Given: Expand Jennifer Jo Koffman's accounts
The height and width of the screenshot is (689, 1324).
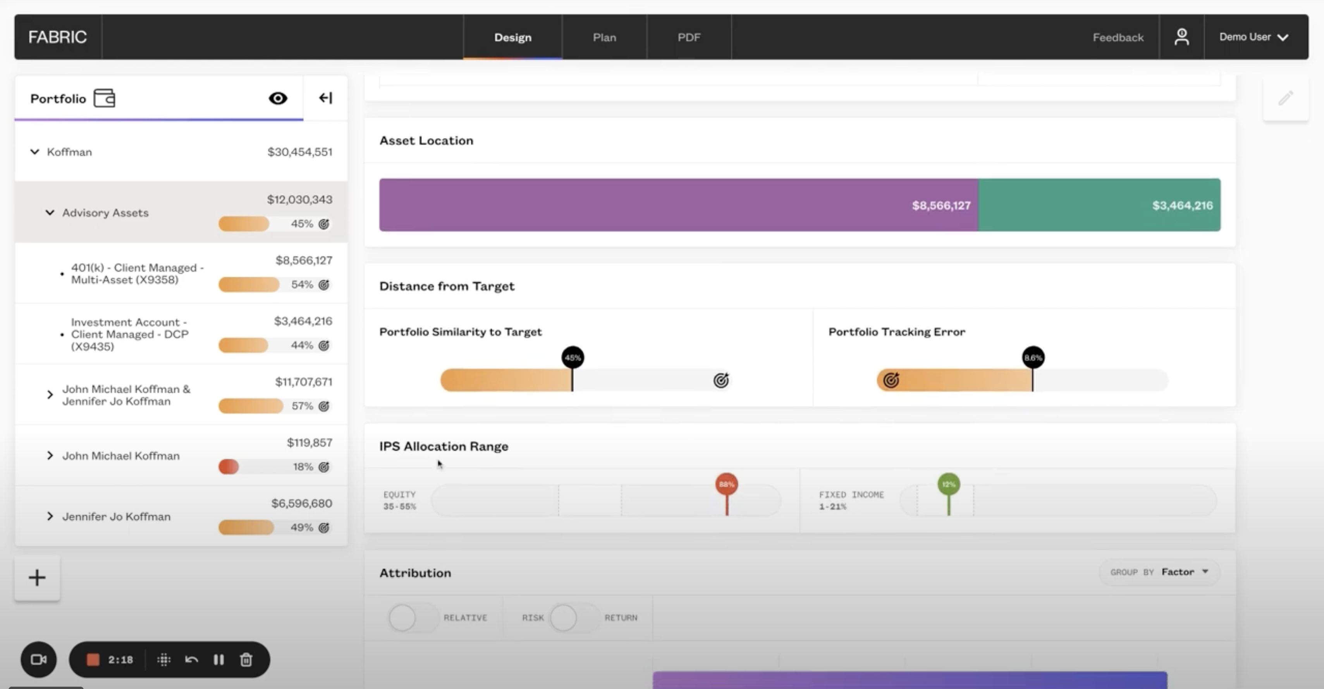Looking at the screenshot, I should [50, 516].
